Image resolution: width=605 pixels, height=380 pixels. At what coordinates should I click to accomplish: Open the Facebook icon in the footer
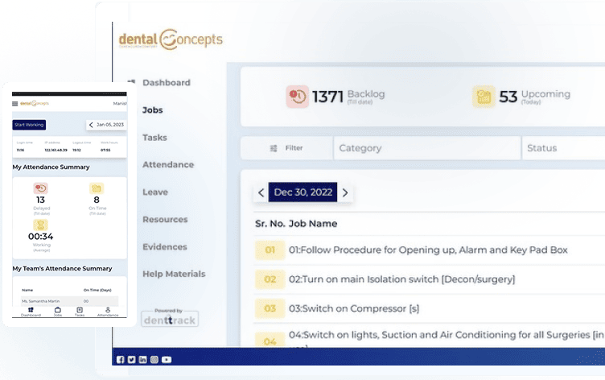[121, 359]
